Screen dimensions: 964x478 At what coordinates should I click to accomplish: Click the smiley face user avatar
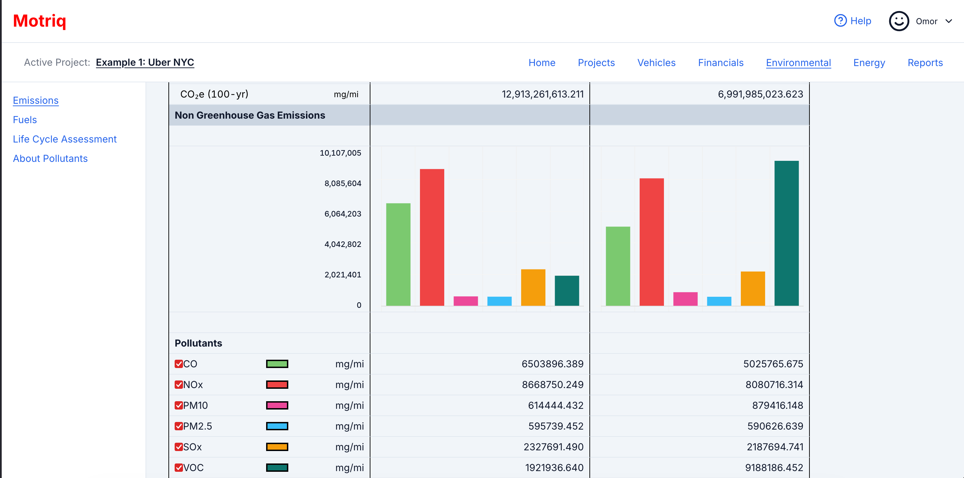coord(899,21)
